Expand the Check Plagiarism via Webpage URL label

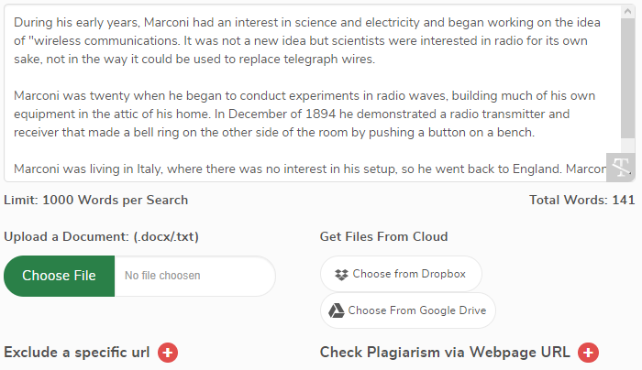(x=445, y=353)
